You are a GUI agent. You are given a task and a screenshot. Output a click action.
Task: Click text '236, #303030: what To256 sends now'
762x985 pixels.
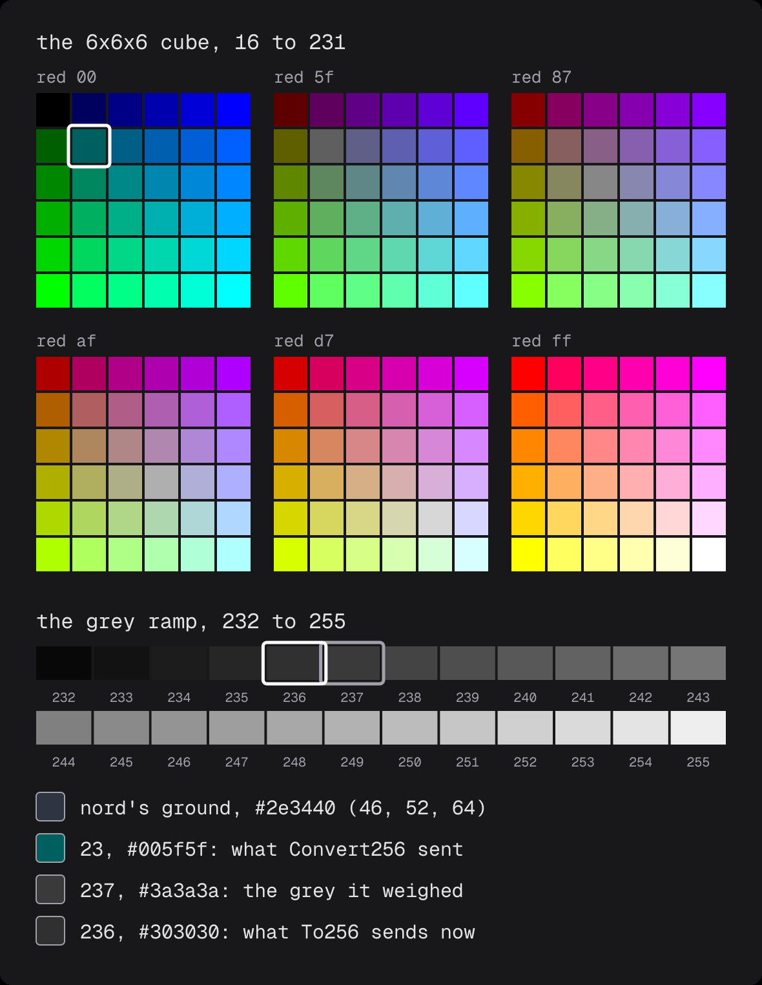[278, 932]
